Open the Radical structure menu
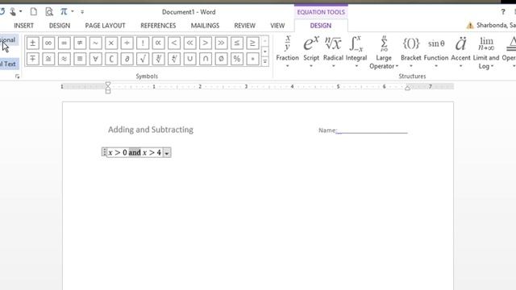 click(x=333, y=52)
